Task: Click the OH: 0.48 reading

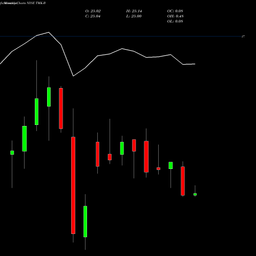Action: click(x=175, y=16)
